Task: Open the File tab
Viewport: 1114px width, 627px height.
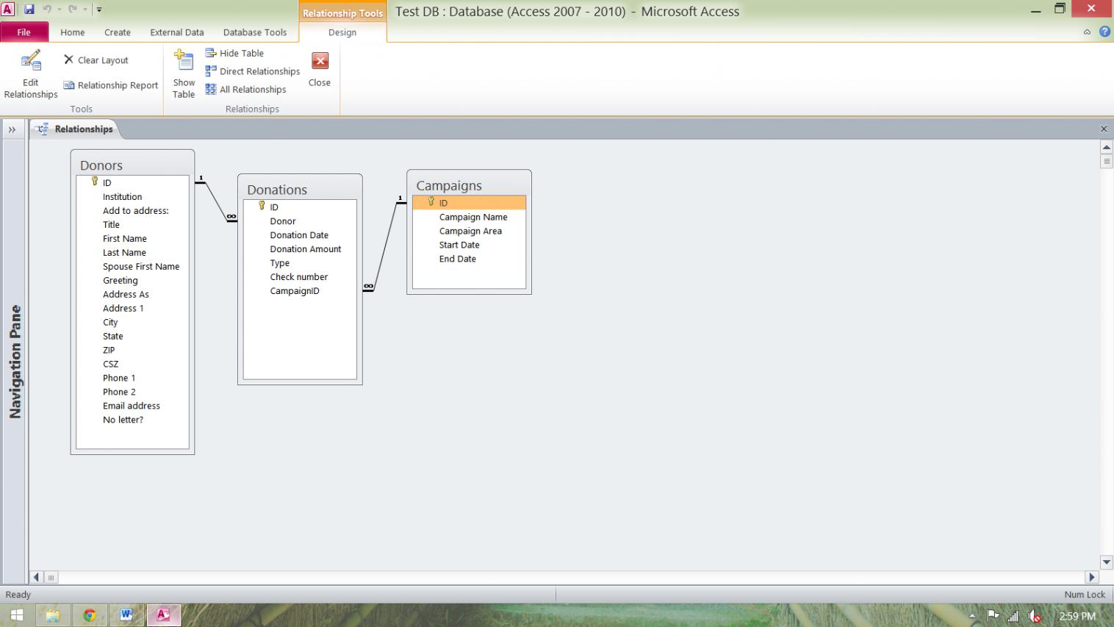Action: [x=24, y=32]
